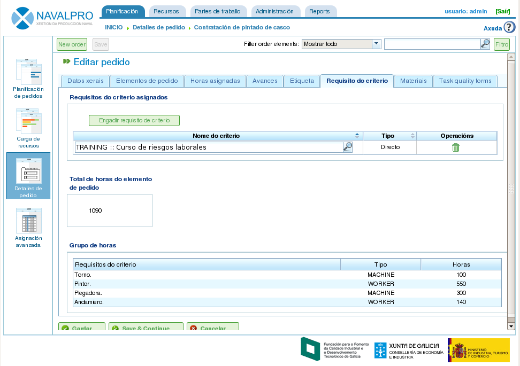
Task: Click the Sair logout link
Action: click(x=502, y=11)
